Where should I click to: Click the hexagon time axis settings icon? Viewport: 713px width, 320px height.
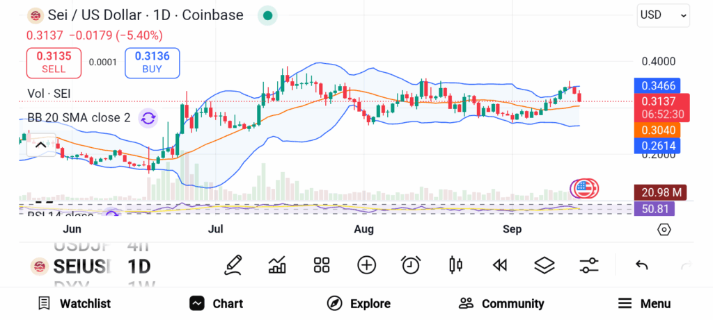664,230
